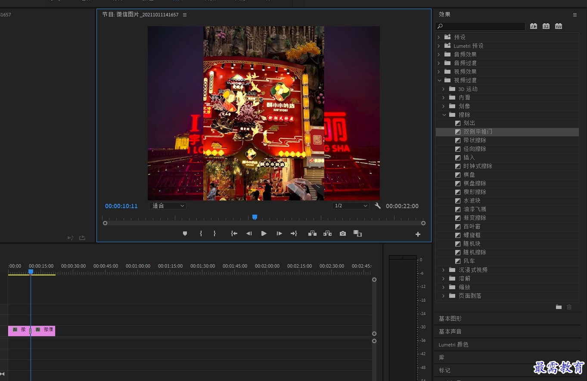
Task: Go to In point
Action: pyautogui.click(x=234, y=234)
